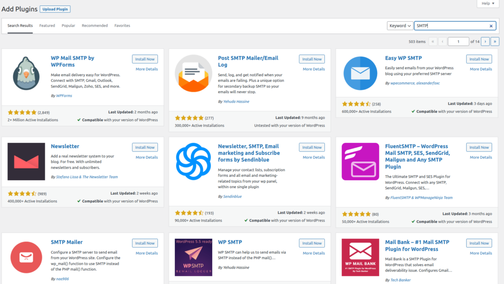Click the SMTP Mailer red circle icon

[27, 257]
